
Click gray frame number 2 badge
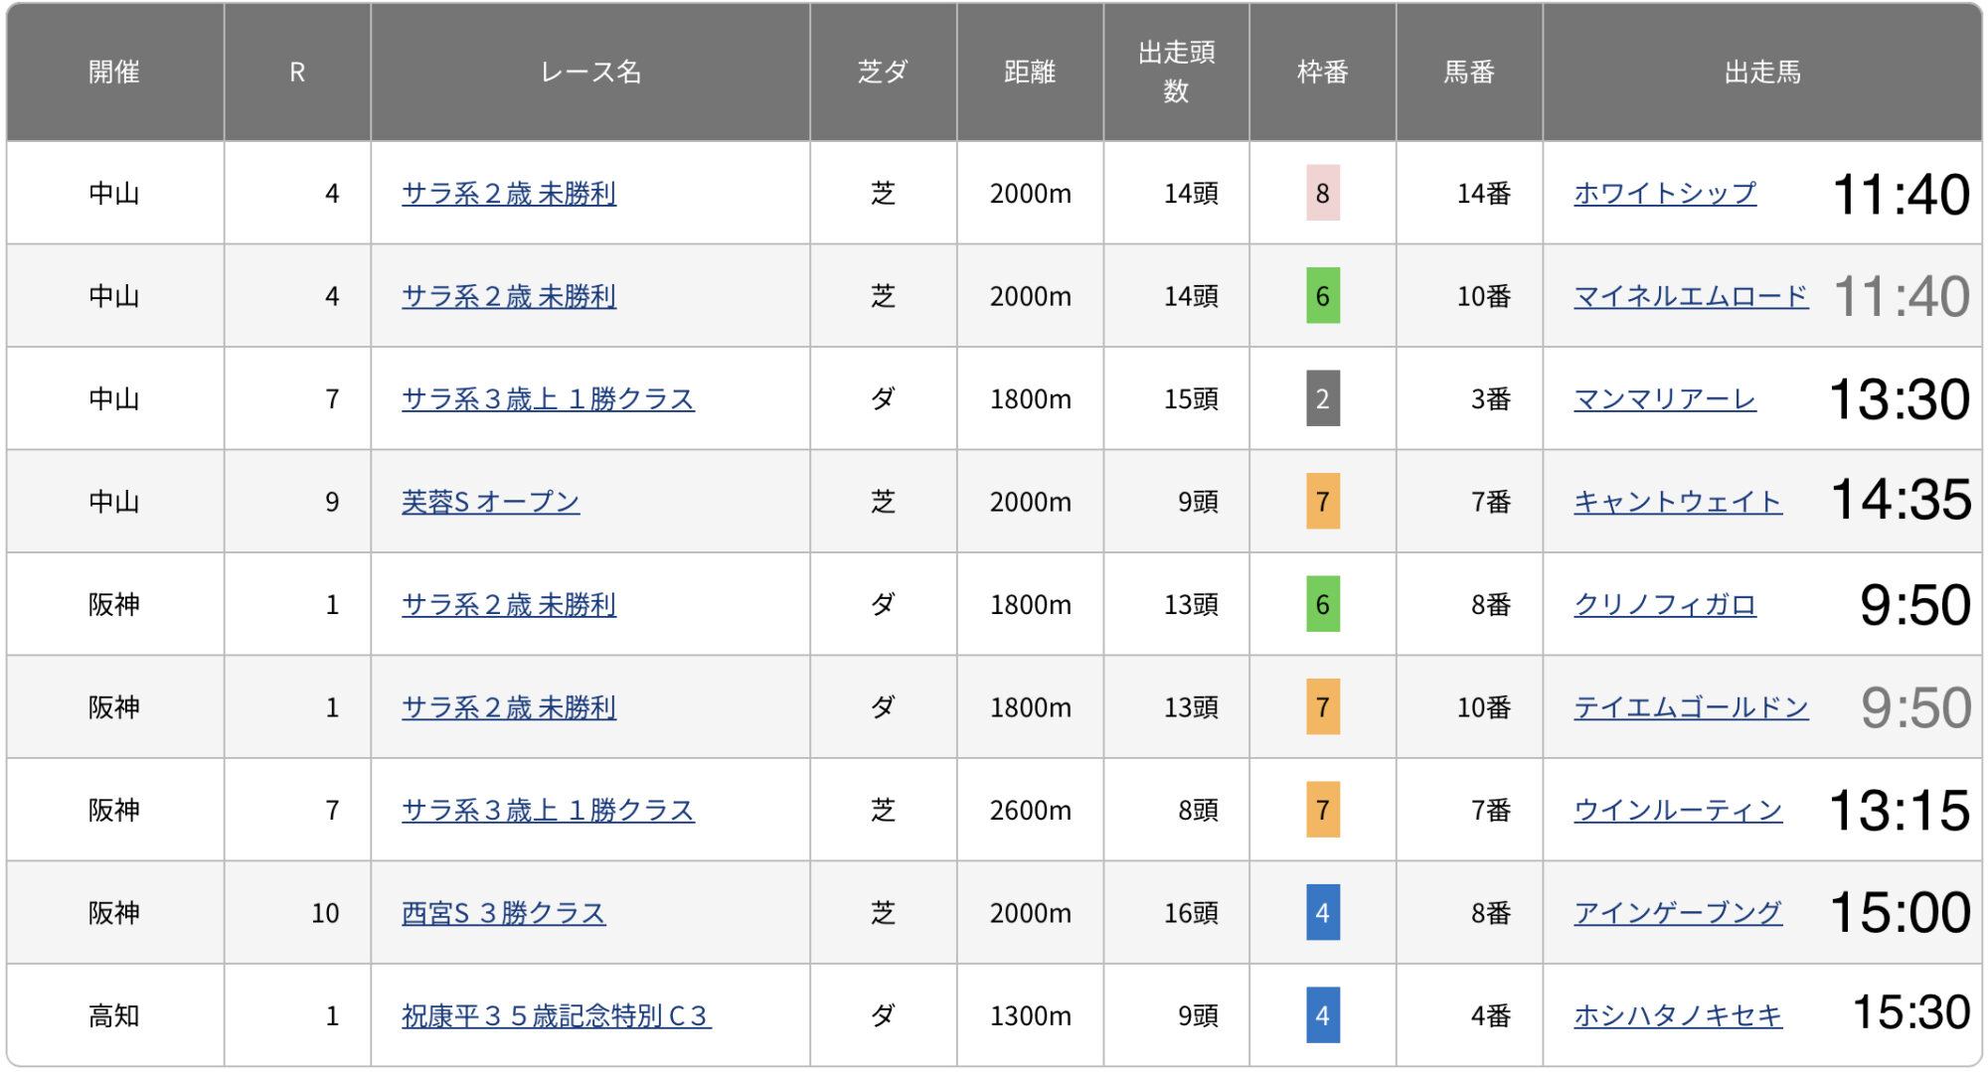point(1323,399)
